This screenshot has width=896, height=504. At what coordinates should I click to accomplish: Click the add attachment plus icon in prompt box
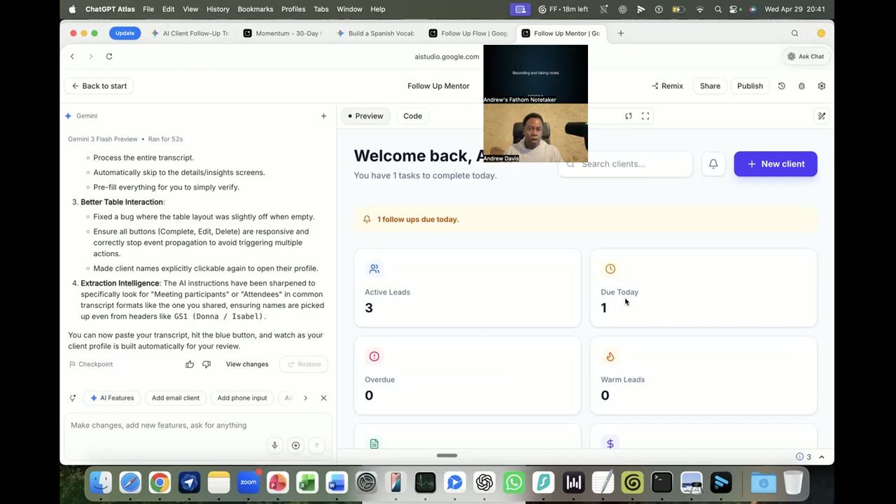(x=296, y=445)
